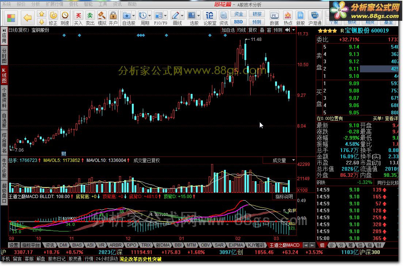This screenshot has height=266, width=403.
Task: Collapse the left sidebar arrow toggle
Action: (x=4, y=30)
